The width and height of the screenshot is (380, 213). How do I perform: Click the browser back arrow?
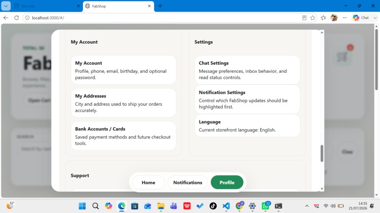click(x=6, y=18)
